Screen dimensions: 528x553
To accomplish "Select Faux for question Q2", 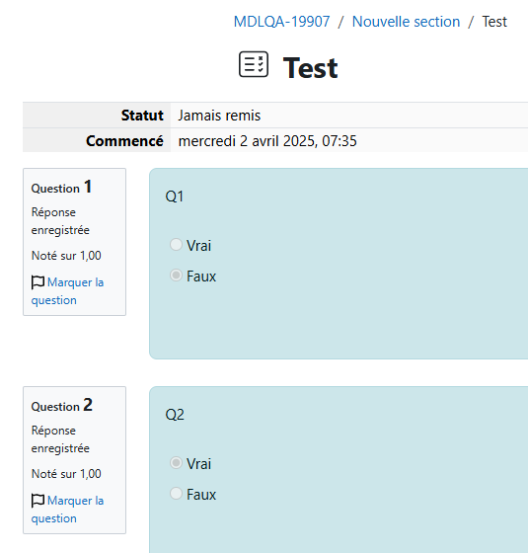I will tap(176, 494).
